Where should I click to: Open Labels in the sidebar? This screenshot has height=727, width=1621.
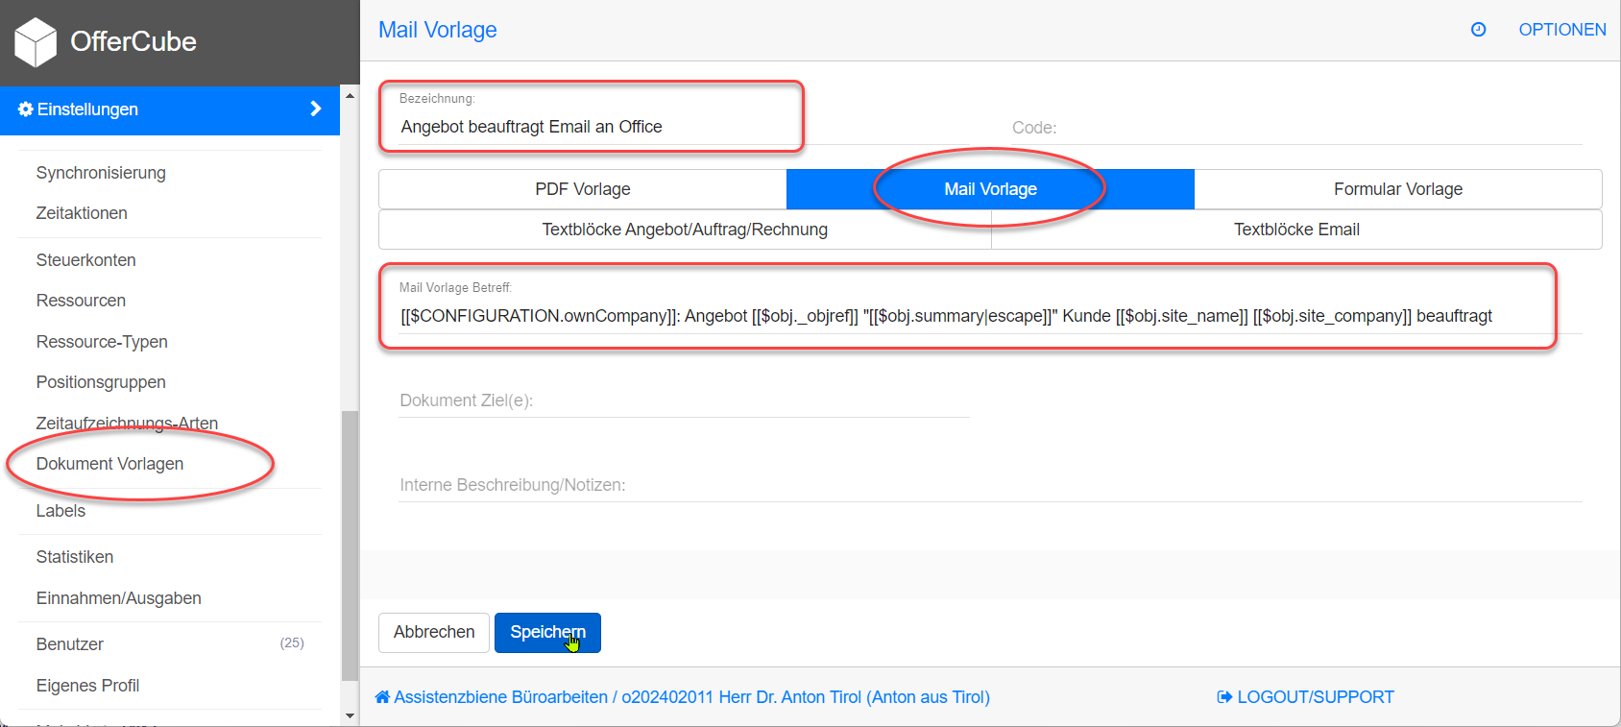tap(60, 511)
